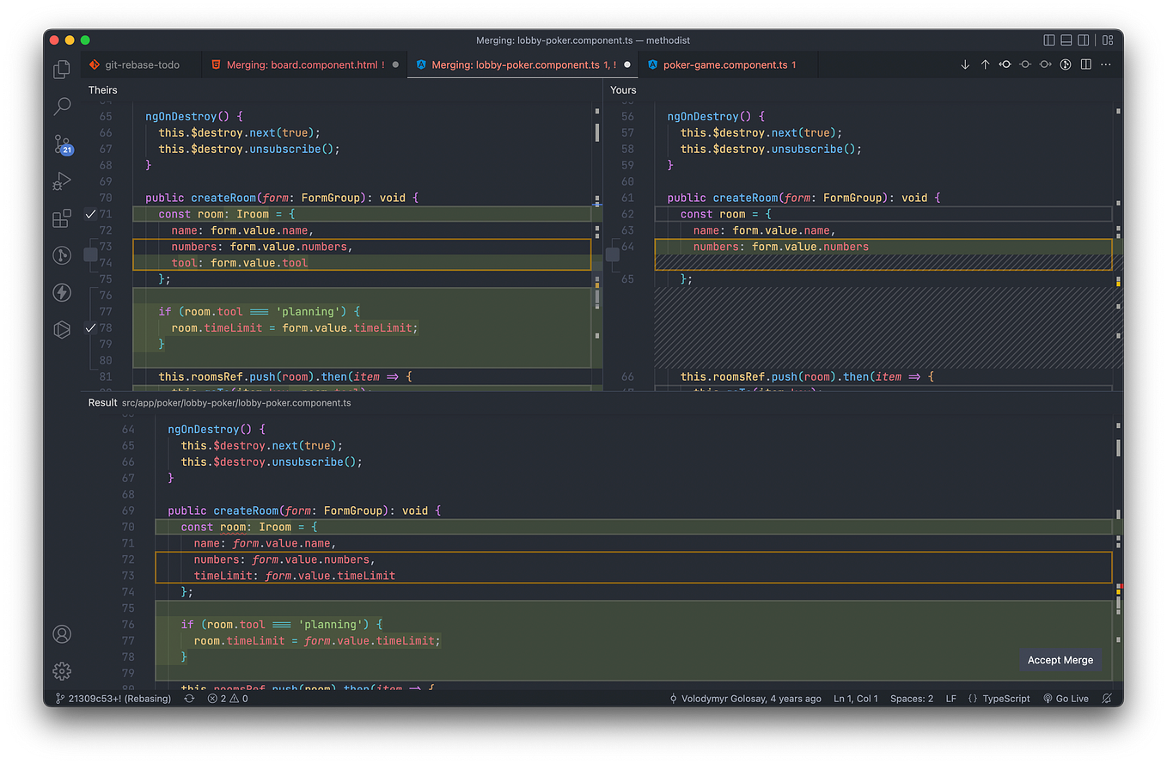Click the go-to-next-unhandled-conflict arrow icon
Screen dimensions: 1167x764
click(964, 64)
